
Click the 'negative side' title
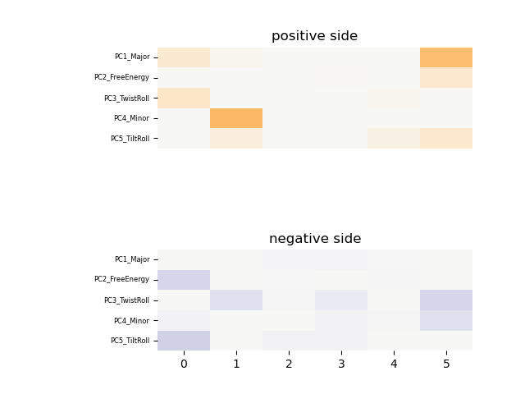click(315, 239)
